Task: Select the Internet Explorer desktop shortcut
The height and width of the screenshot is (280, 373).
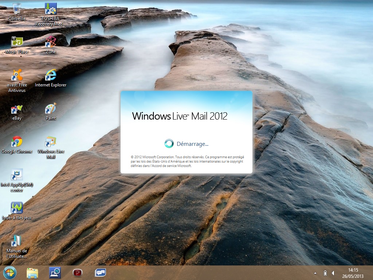Action: coord(50,78)
